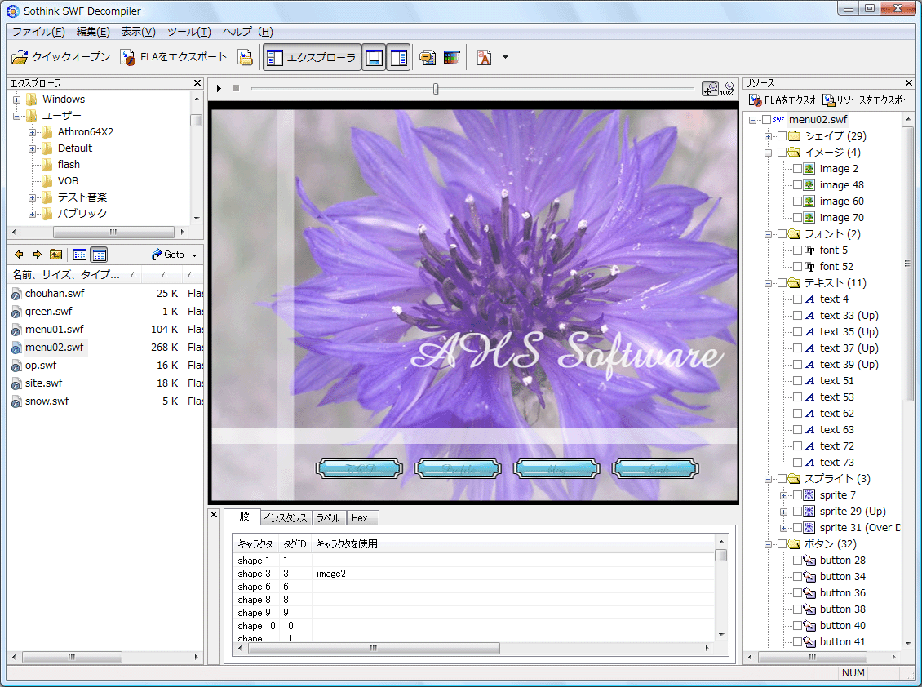Screen dimensions: 922x687
Task: Play the SWF movie preview
Action: click(x=219, y=88)
